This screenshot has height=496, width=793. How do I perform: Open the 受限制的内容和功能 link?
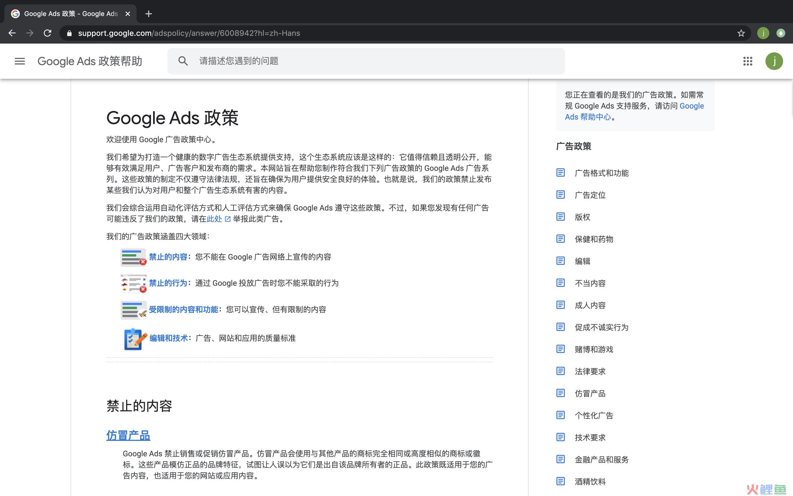[x=183, y=309]
